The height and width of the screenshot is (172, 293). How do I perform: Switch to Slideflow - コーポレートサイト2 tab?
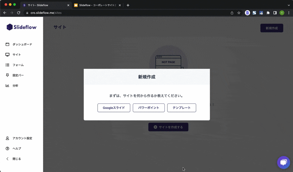click(x=97, y=5)
